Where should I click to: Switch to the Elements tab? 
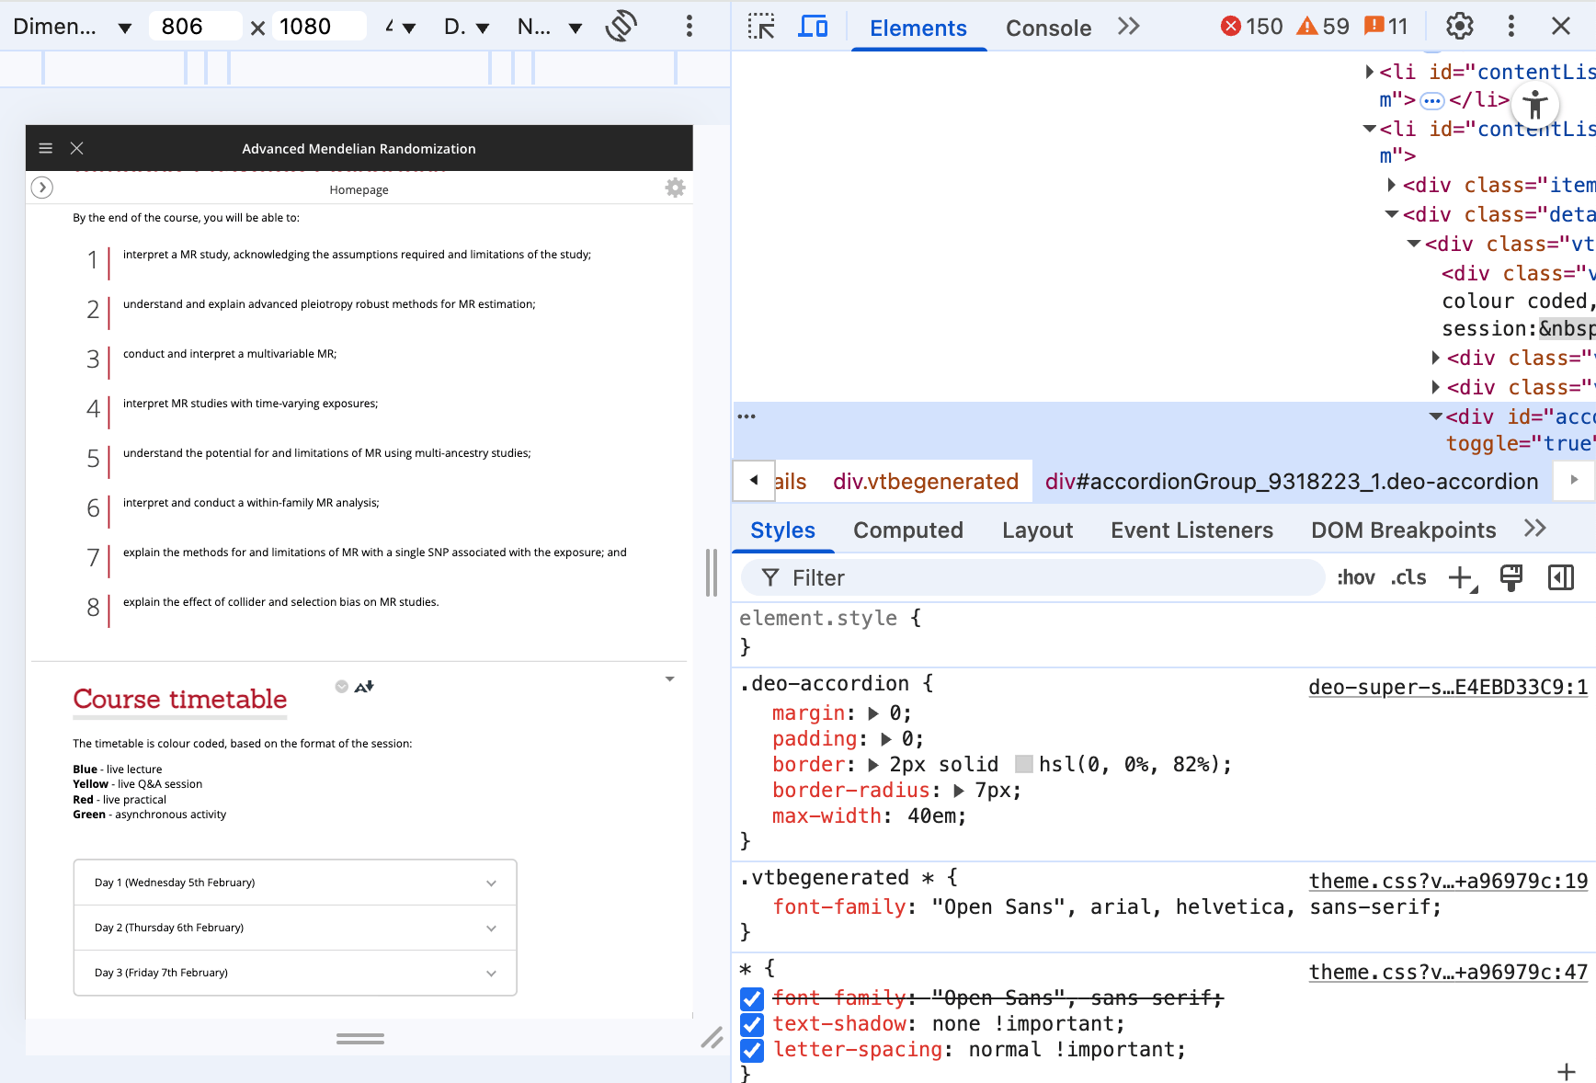click(x=918, y=28)
